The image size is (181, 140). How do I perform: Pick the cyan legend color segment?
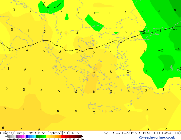click(35, 137)
